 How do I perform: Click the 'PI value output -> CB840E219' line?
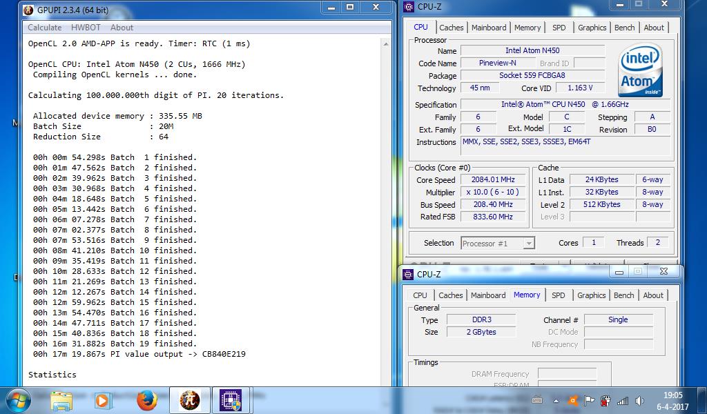139,354
